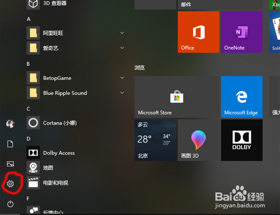Open the Documents sidebar icon

pos(10,144)
